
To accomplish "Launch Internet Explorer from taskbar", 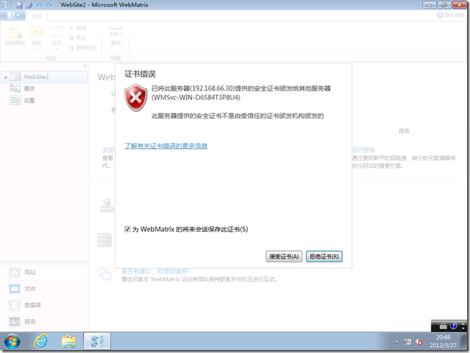I will (x=41, y=341).
